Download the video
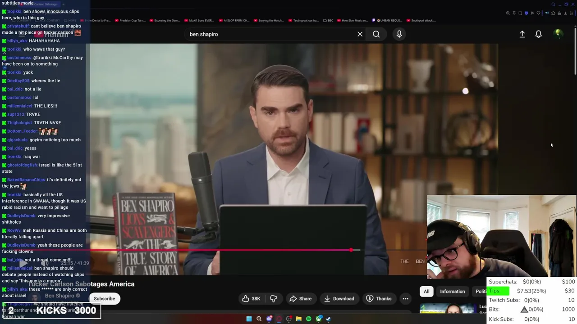The height and width of the screenshot is (324, 577). coord(339,298)
